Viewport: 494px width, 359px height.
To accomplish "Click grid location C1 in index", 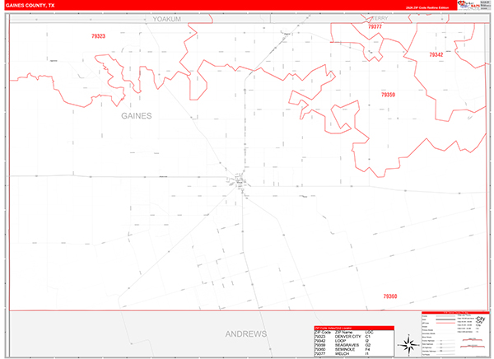I will [368, 337].
